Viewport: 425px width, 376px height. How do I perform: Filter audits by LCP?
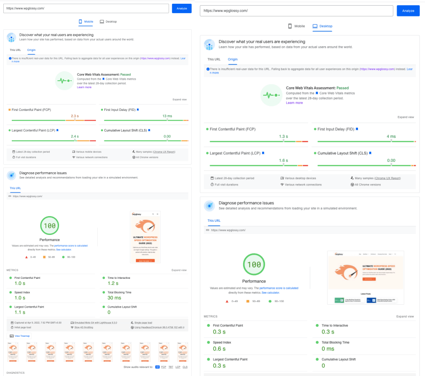pyautogui.click(x=178, y=367)
